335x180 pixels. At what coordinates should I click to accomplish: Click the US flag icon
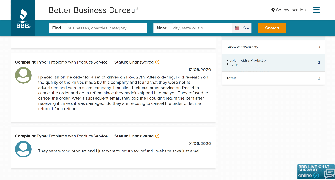(237, 28)
